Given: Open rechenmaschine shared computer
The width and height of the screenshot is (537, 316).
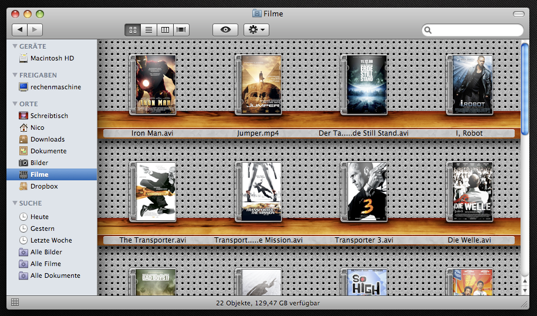Looking at the screenshot, I should coord(52,87).
